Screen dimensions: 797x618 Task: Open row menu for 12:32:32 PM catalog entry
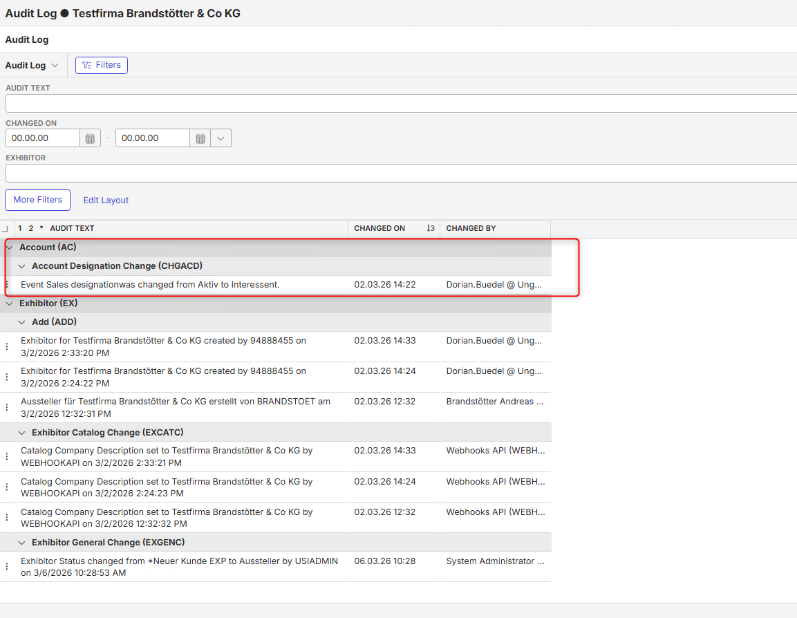pos(7,517)
